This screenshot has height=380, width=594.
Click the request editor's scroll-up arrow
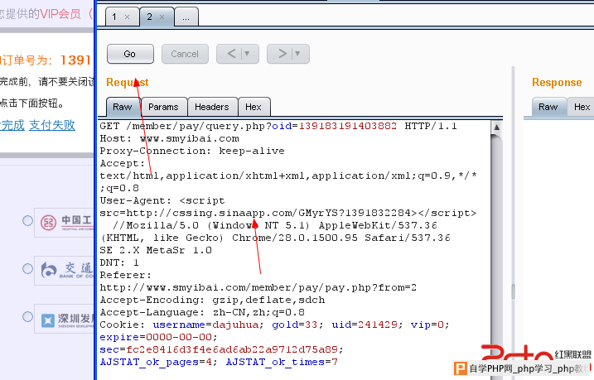pyautogui.click(x=496, y=127)
